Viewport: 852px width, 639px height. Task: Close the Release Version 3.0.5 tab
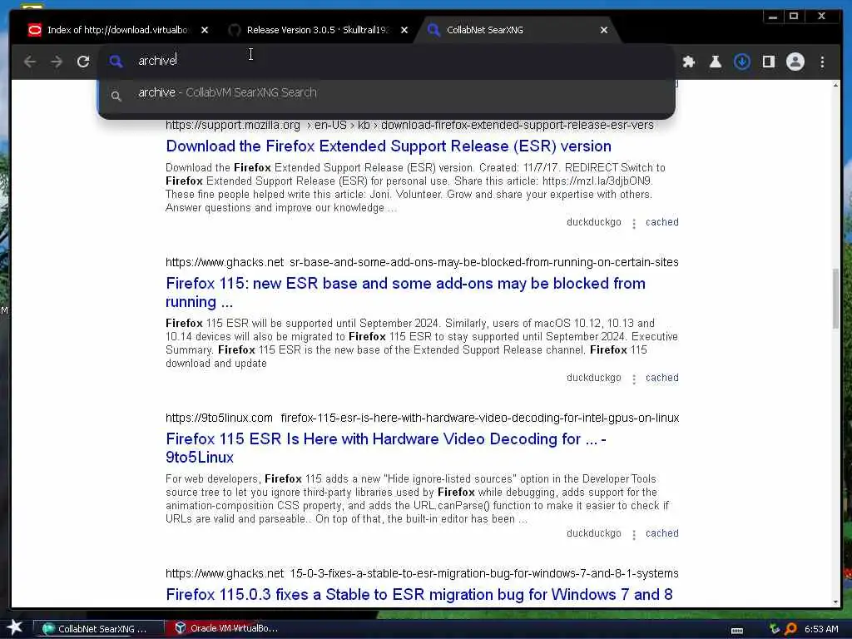[x=404, y=30]
